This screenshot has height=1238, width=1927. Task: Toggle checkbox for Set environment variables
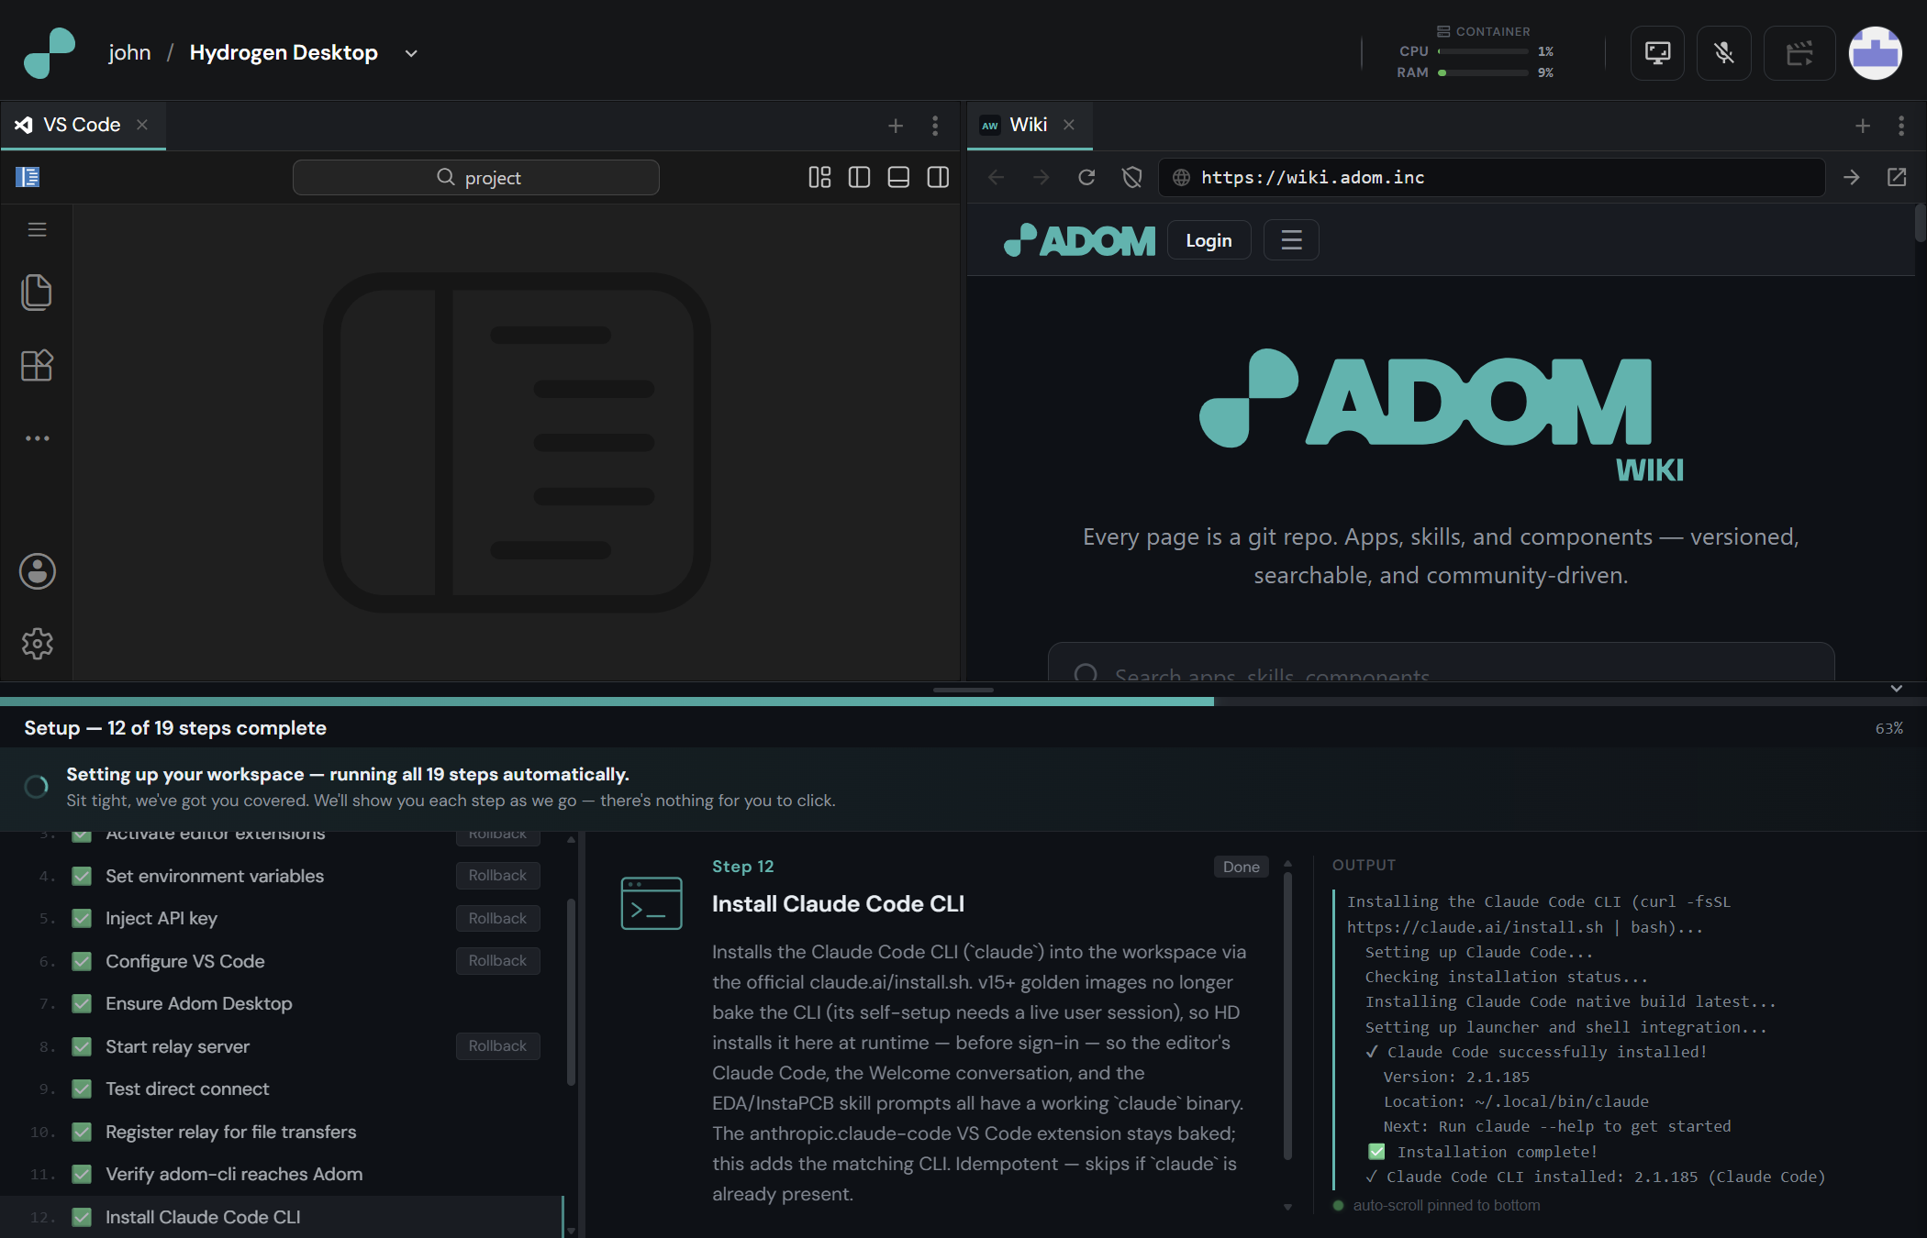pos(82,876)
